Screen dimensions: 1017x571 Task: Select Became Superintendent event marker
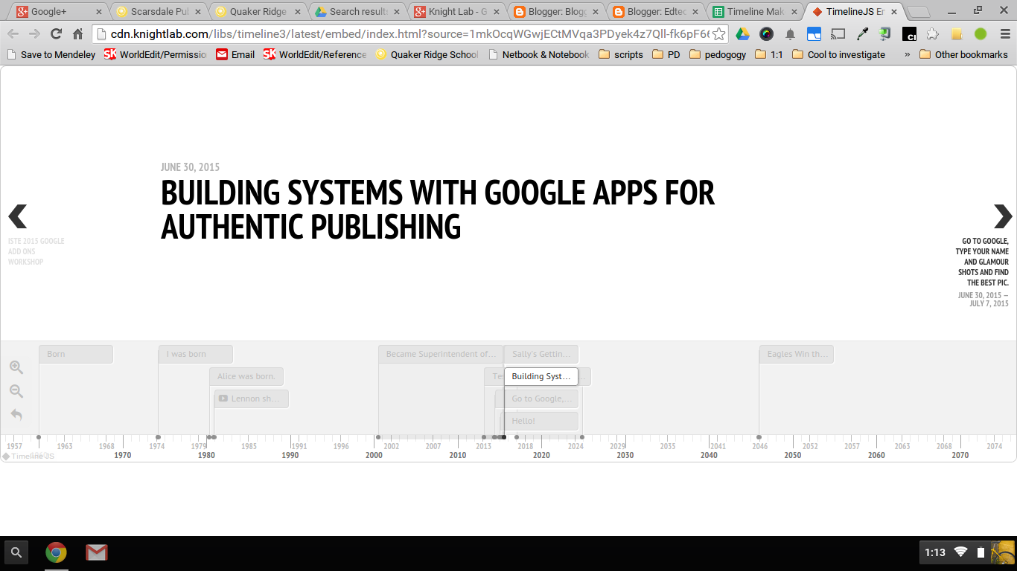441,354
